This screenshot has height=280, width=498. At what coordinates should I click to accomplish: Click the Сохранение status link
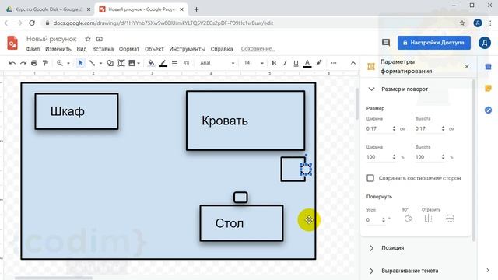click(258, 49)
